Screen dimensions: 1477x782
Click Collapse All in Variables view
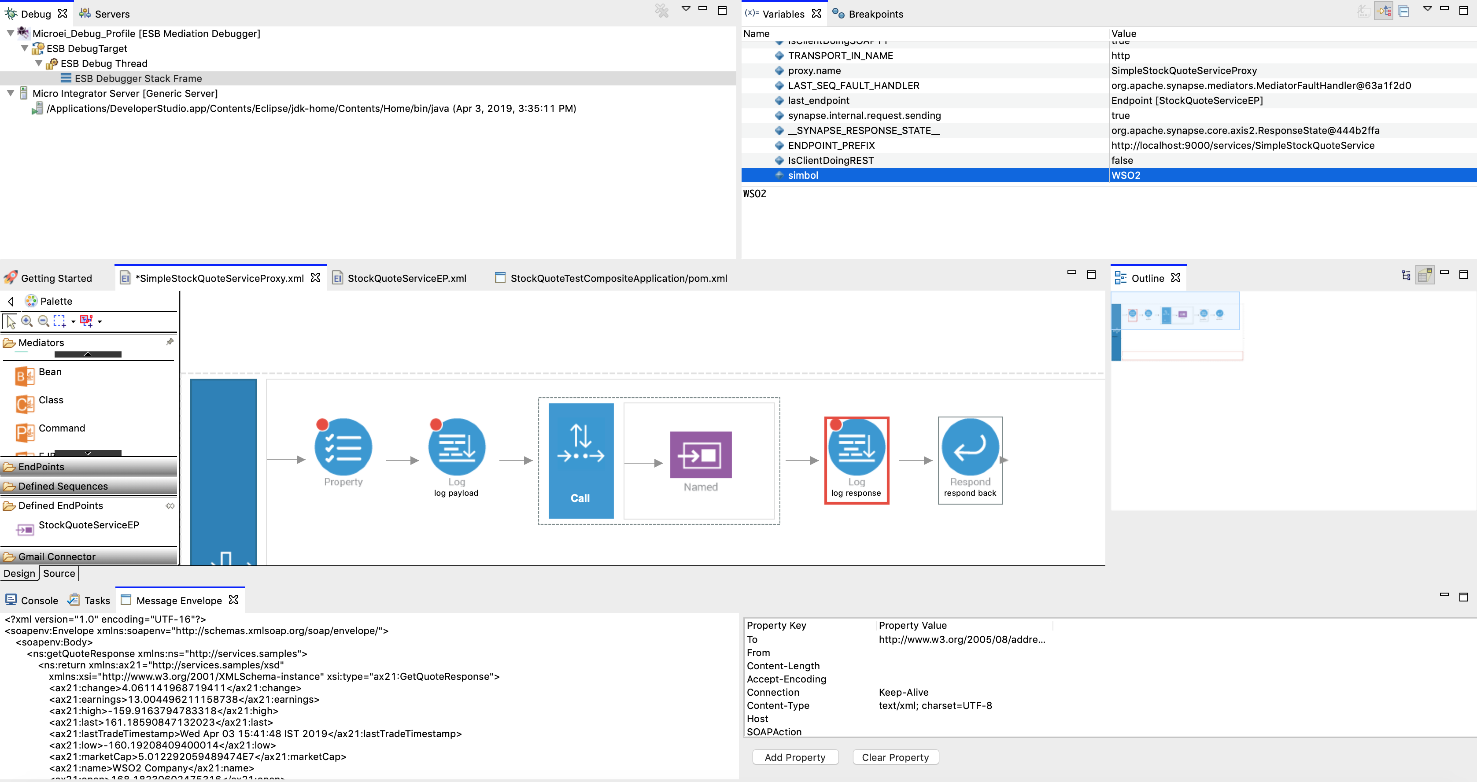coord(1404,11)
